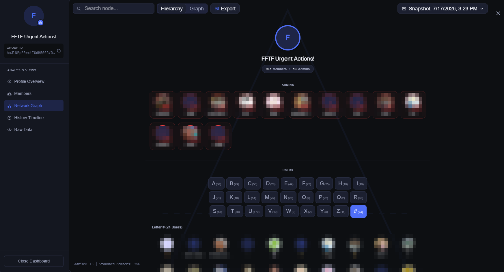
Task: Click the group badge on sidebar avatar
Action: coord(41,23)
